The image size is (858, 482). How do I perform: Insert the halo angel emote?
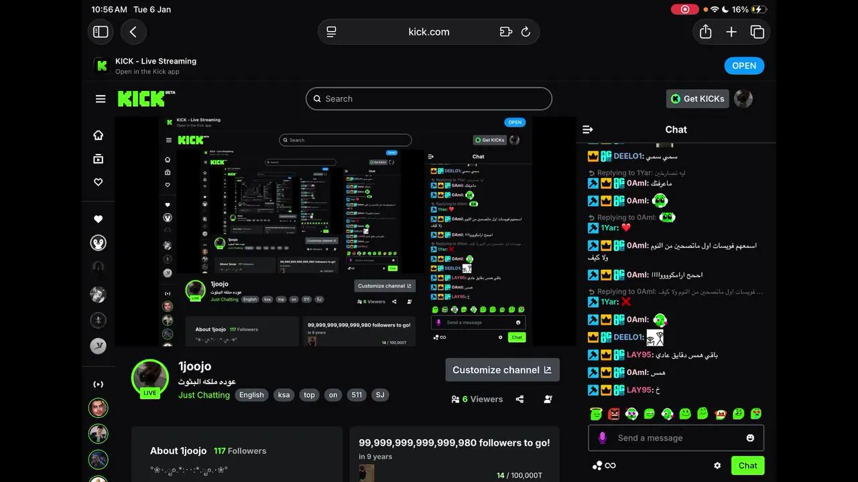pos(597,414)
